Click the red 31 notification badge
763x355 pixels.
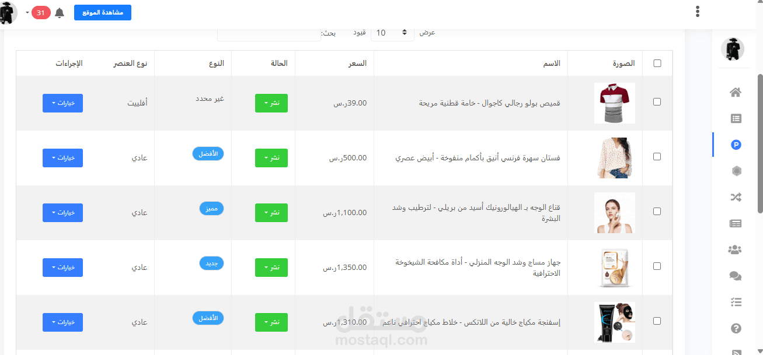(x=41, y=13)
